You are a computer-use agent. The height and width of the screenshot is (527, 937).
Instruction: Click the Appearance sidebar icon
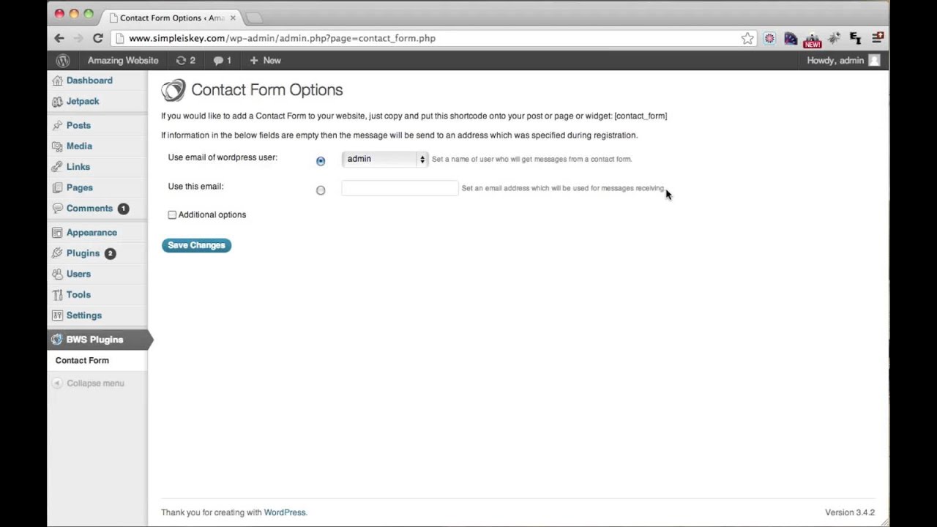[57, 233]
